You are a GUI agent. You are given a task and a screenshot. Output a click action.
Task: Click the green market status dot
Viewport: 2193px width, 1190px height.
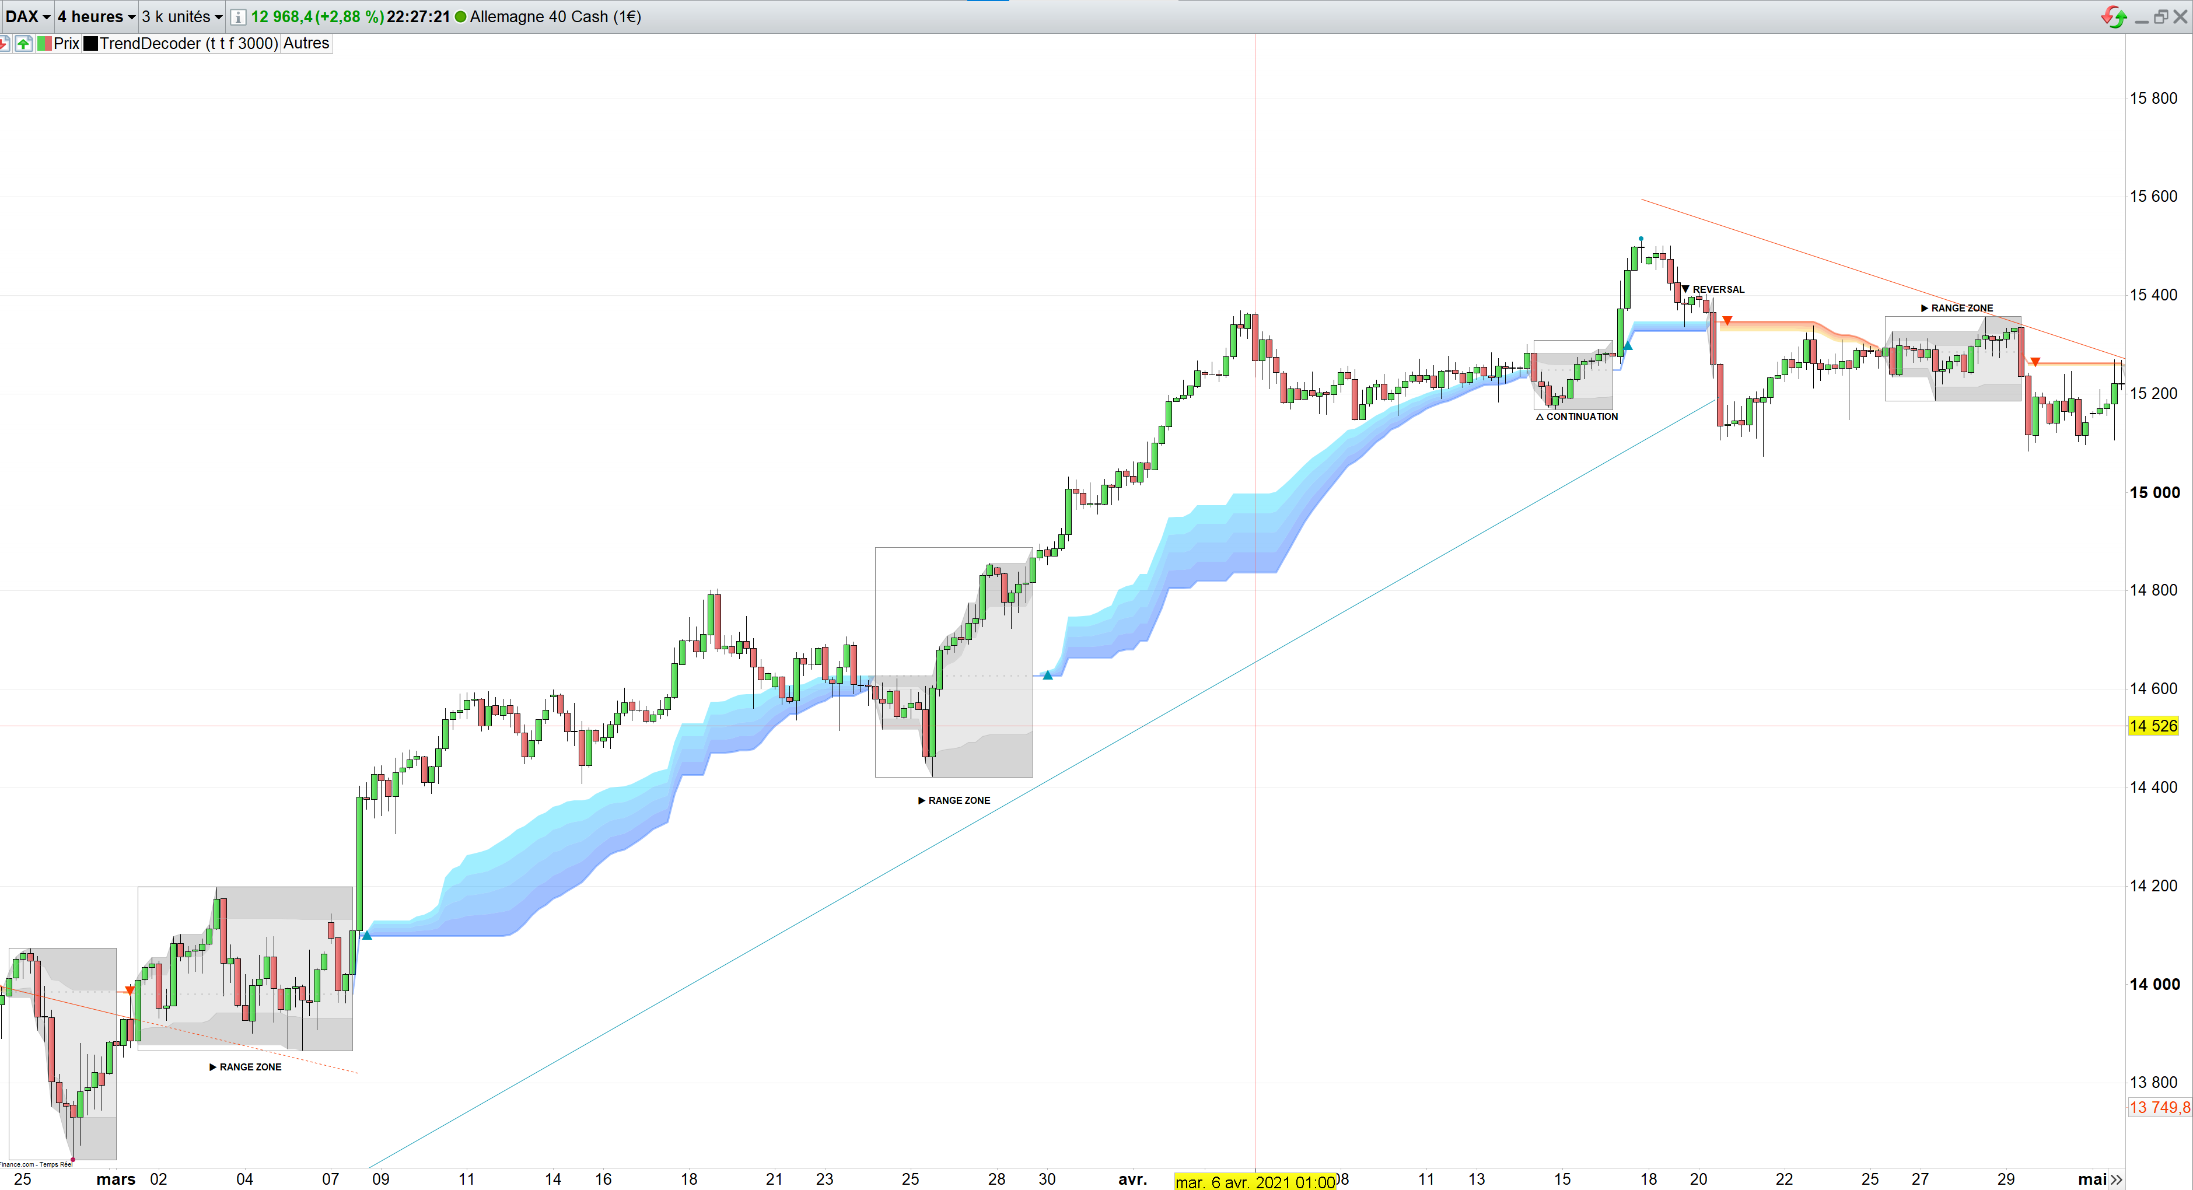click(460, 17)
